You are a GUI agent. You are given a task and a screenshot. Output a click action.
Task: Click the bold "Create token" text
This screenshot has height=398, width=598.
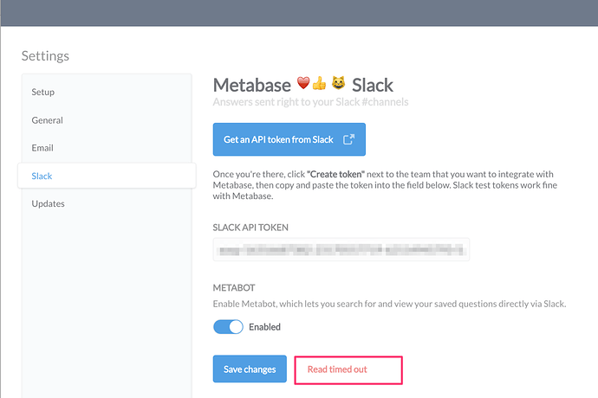335,174
